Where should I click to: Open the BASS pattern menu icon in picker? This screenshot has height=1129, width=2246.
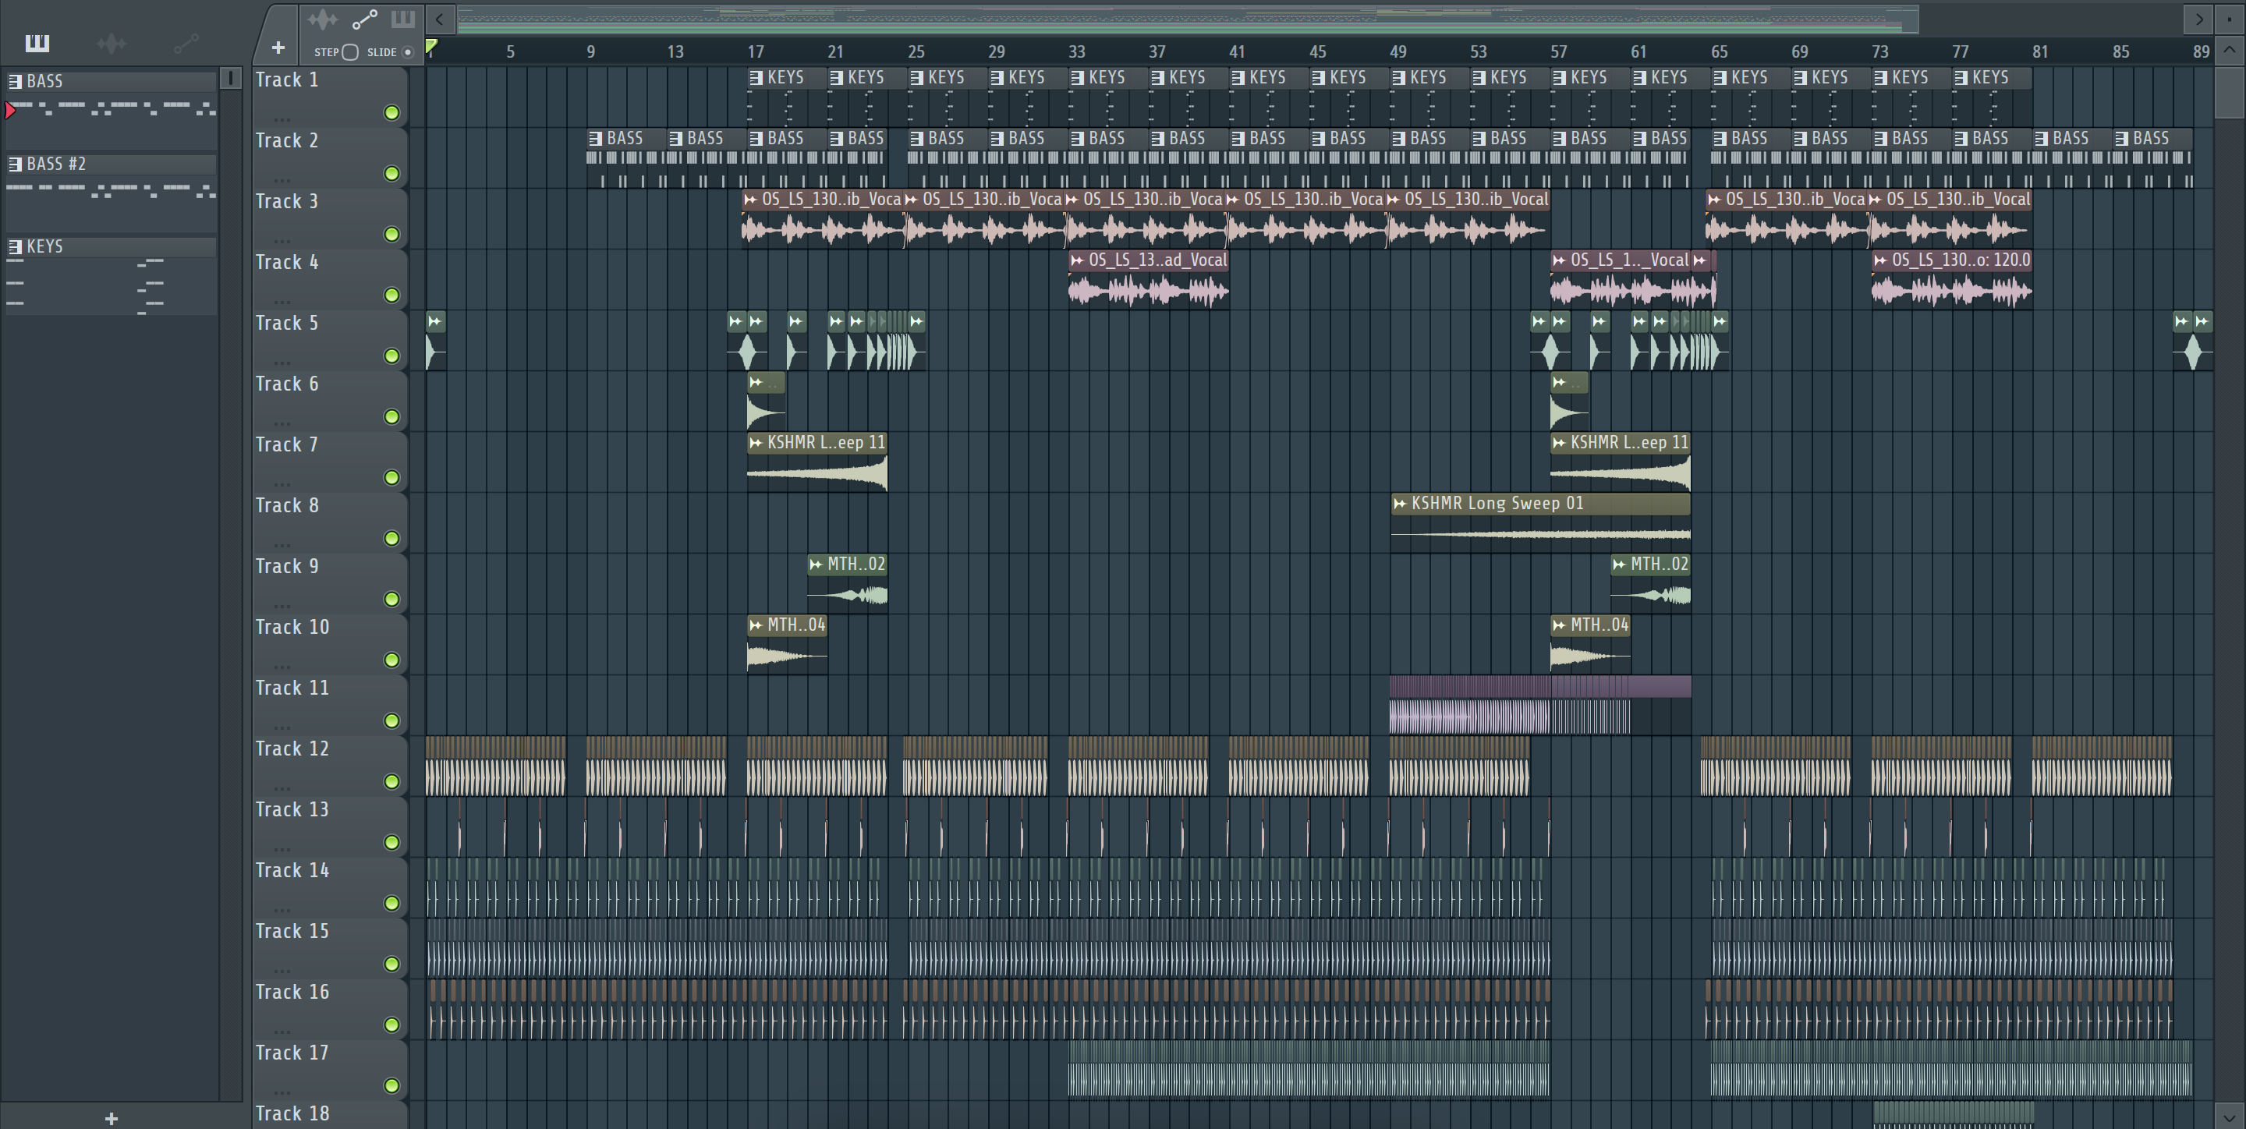click(x=15, y=81)
